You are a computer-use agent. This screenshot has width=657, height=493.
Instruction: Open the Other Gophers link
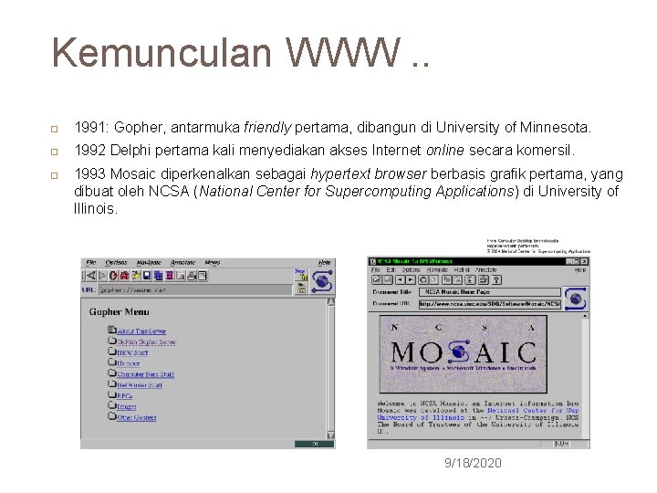coord(137,418)
